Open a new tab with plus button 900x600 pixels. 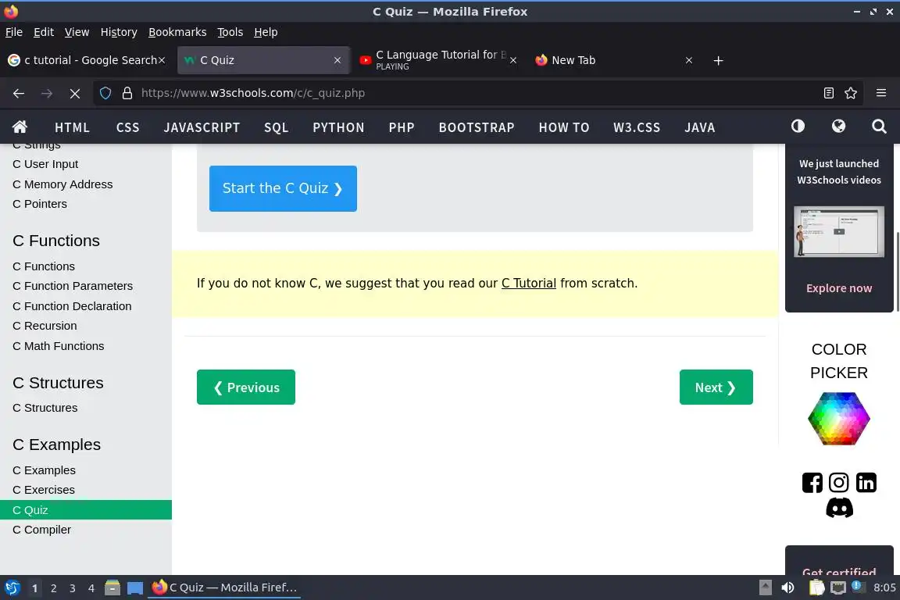pos(718,60)
